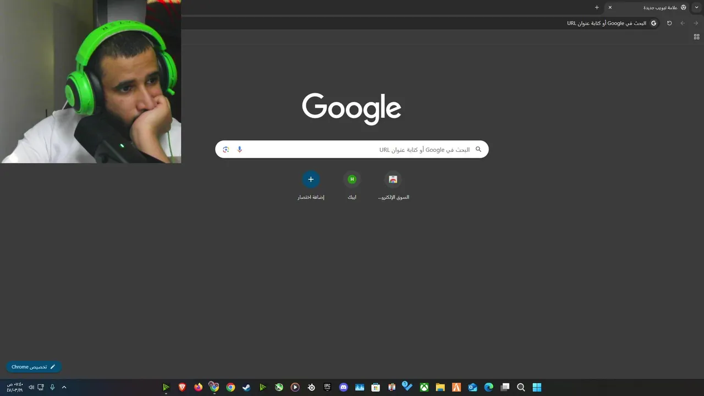Open the tab search dropdown arrow
The width and height of the screenshot is (704, 396).
coord(697,7)
